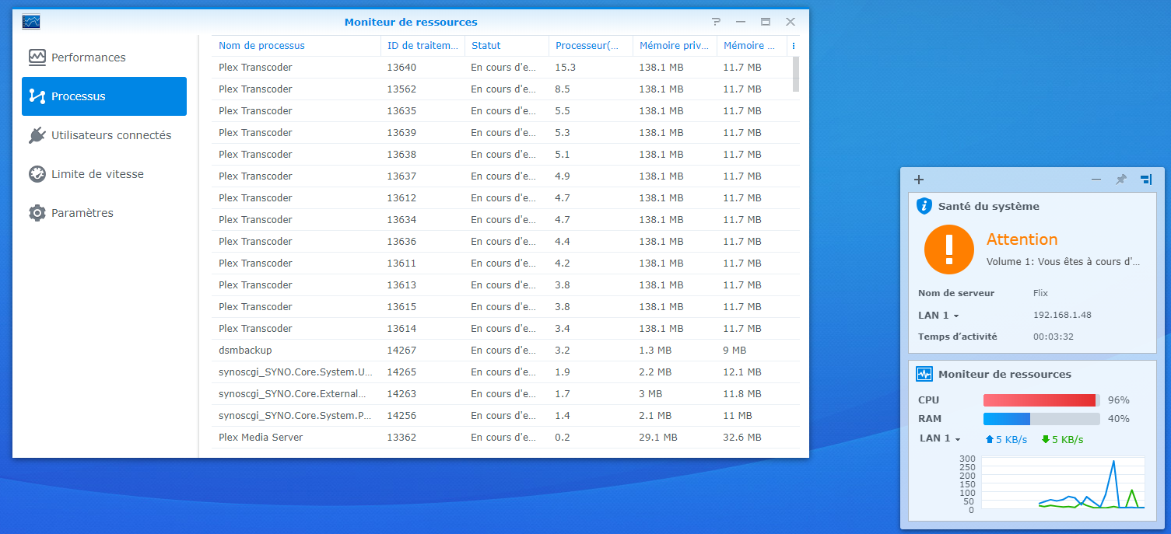Sort by Mémoire privée column header
The image size is (1171, 534).
pos(675,46)
